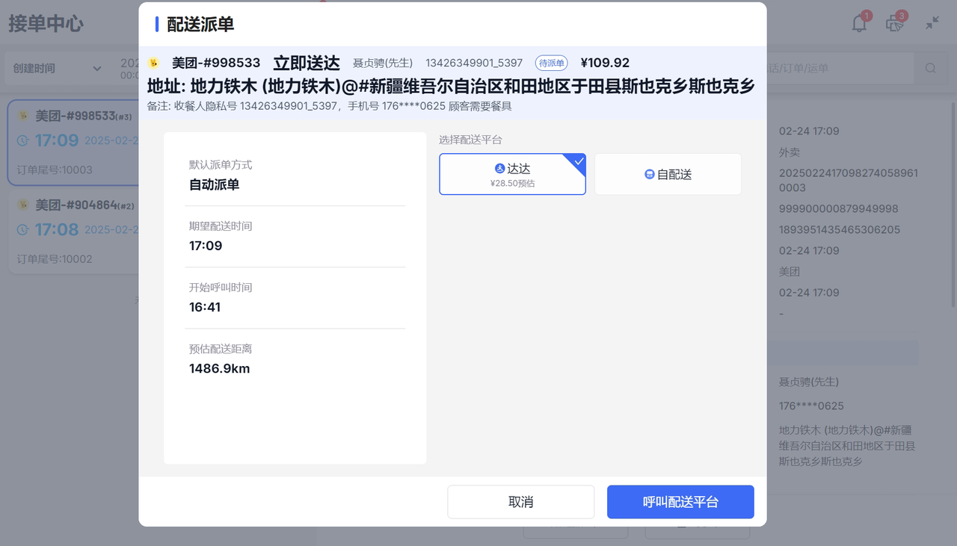Click phone 176****0625 in right panel
Screen dimensions: 957x546
811,406
